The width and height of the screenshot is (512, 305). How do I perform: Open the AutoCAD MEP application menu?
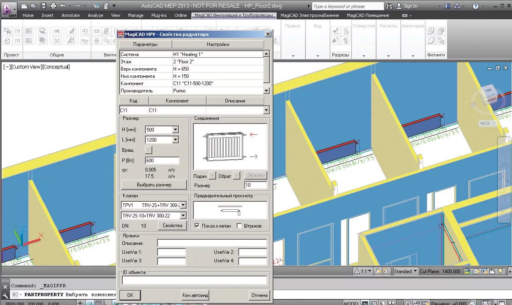pos(8,9)
